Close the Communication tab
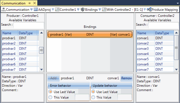The image size is (180, 103). pos(35,3)
